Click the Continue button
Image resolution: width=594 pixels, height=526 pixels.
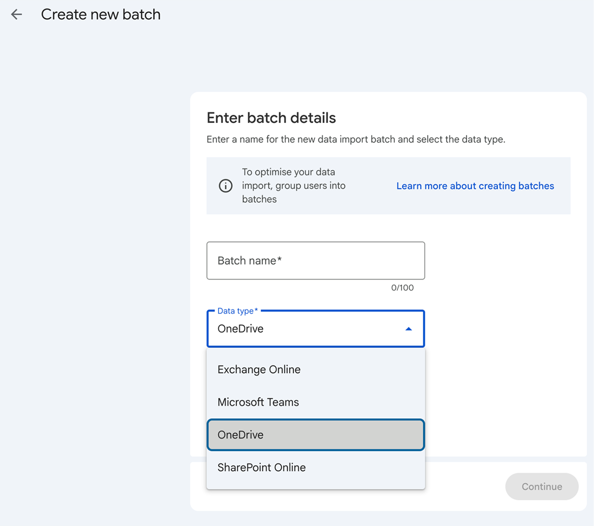542,487
